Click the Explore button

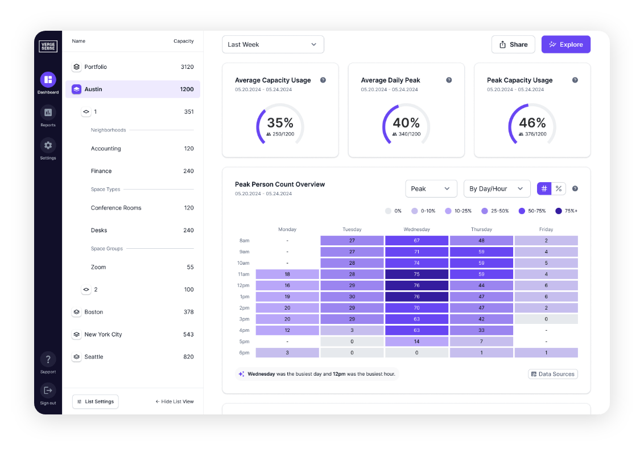[565, 44]
